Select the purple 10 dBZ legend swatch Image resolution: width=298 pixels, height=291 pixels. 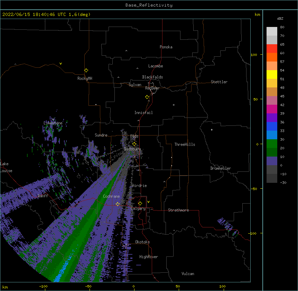click(x=272, y=161)
